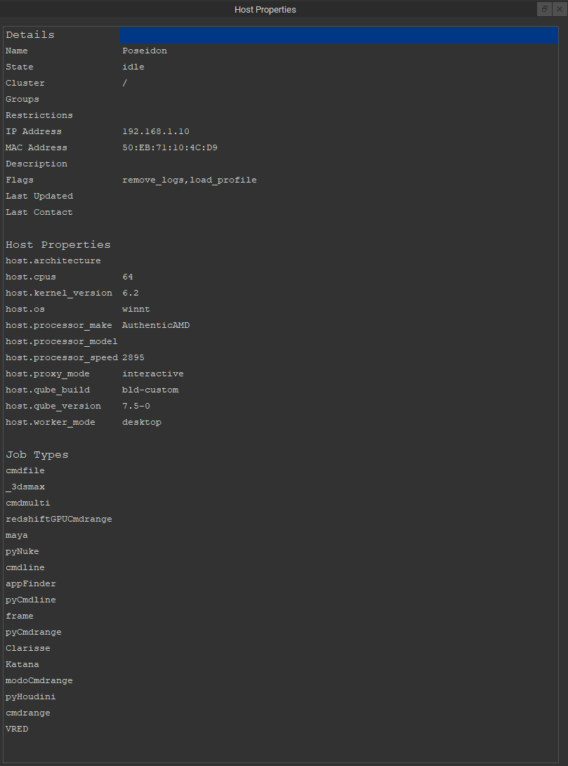The height and width of the screenshot is (766, 568).
Task: Click the pyHoudini job type entry
Action: pos(31,697)
